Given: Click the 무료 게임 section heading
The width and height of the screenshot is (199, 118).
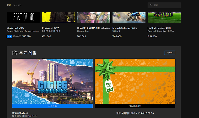Looking at the screenshot, I should 28,53.
